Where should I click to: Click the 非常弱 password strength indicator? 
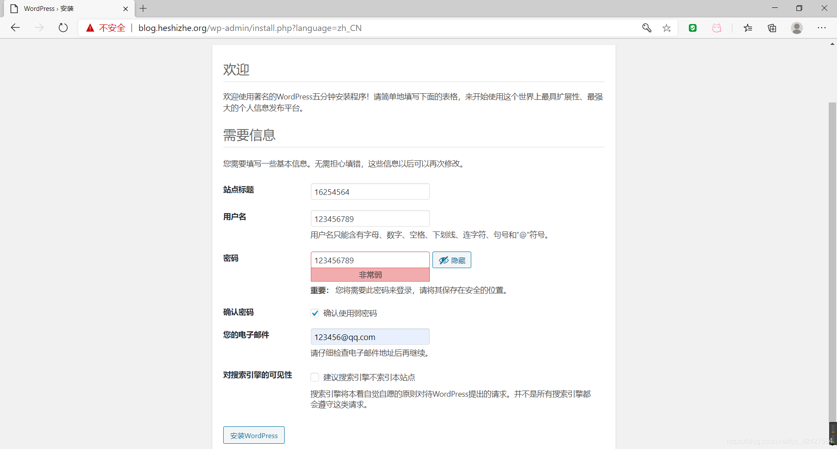coord(370,275)
